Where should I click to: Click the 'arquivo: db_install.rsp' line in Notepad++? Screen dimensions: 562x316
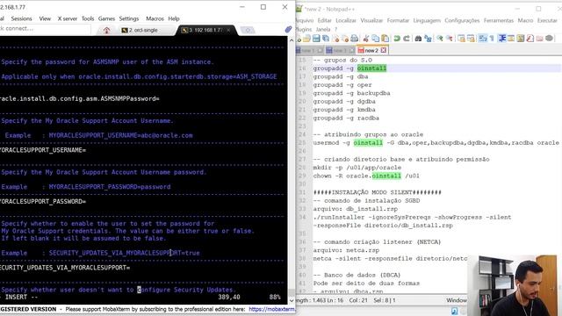tap(355, 209)
